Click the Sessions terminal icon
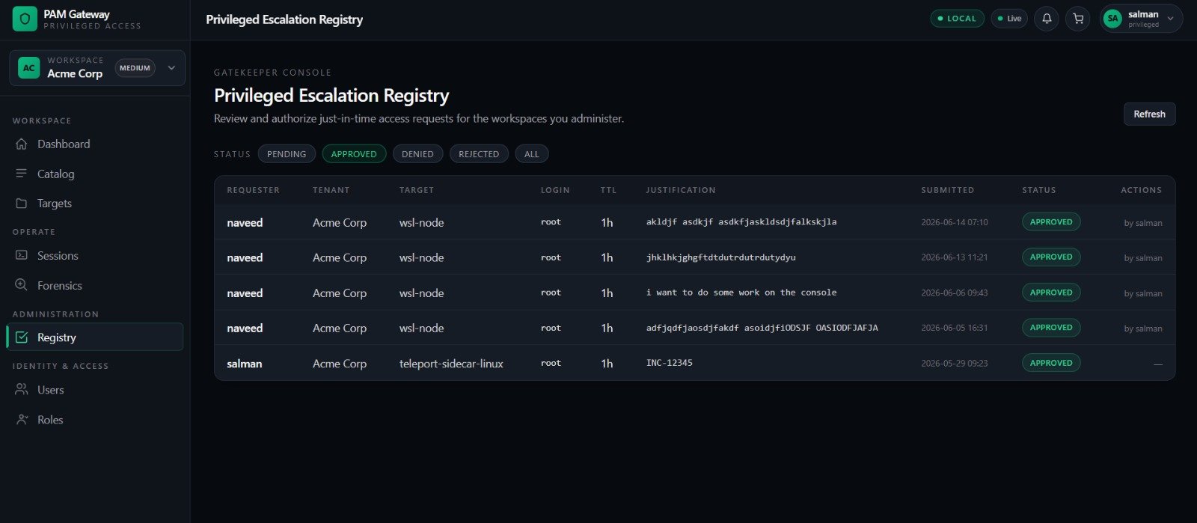Screen dimensions: 1197x523 click(22, 256)
